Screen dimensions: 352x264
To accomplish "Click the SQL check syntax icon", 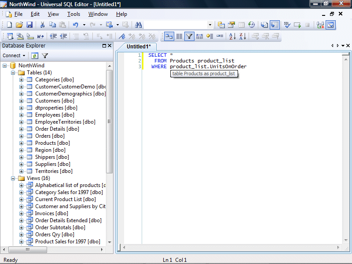I will (x=287, y=25).
